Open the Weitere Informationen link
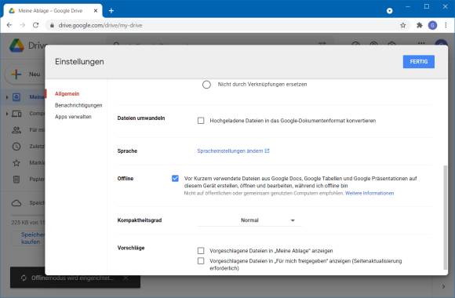The width and height of the screenshot is (455, 298). coord(369,193)
